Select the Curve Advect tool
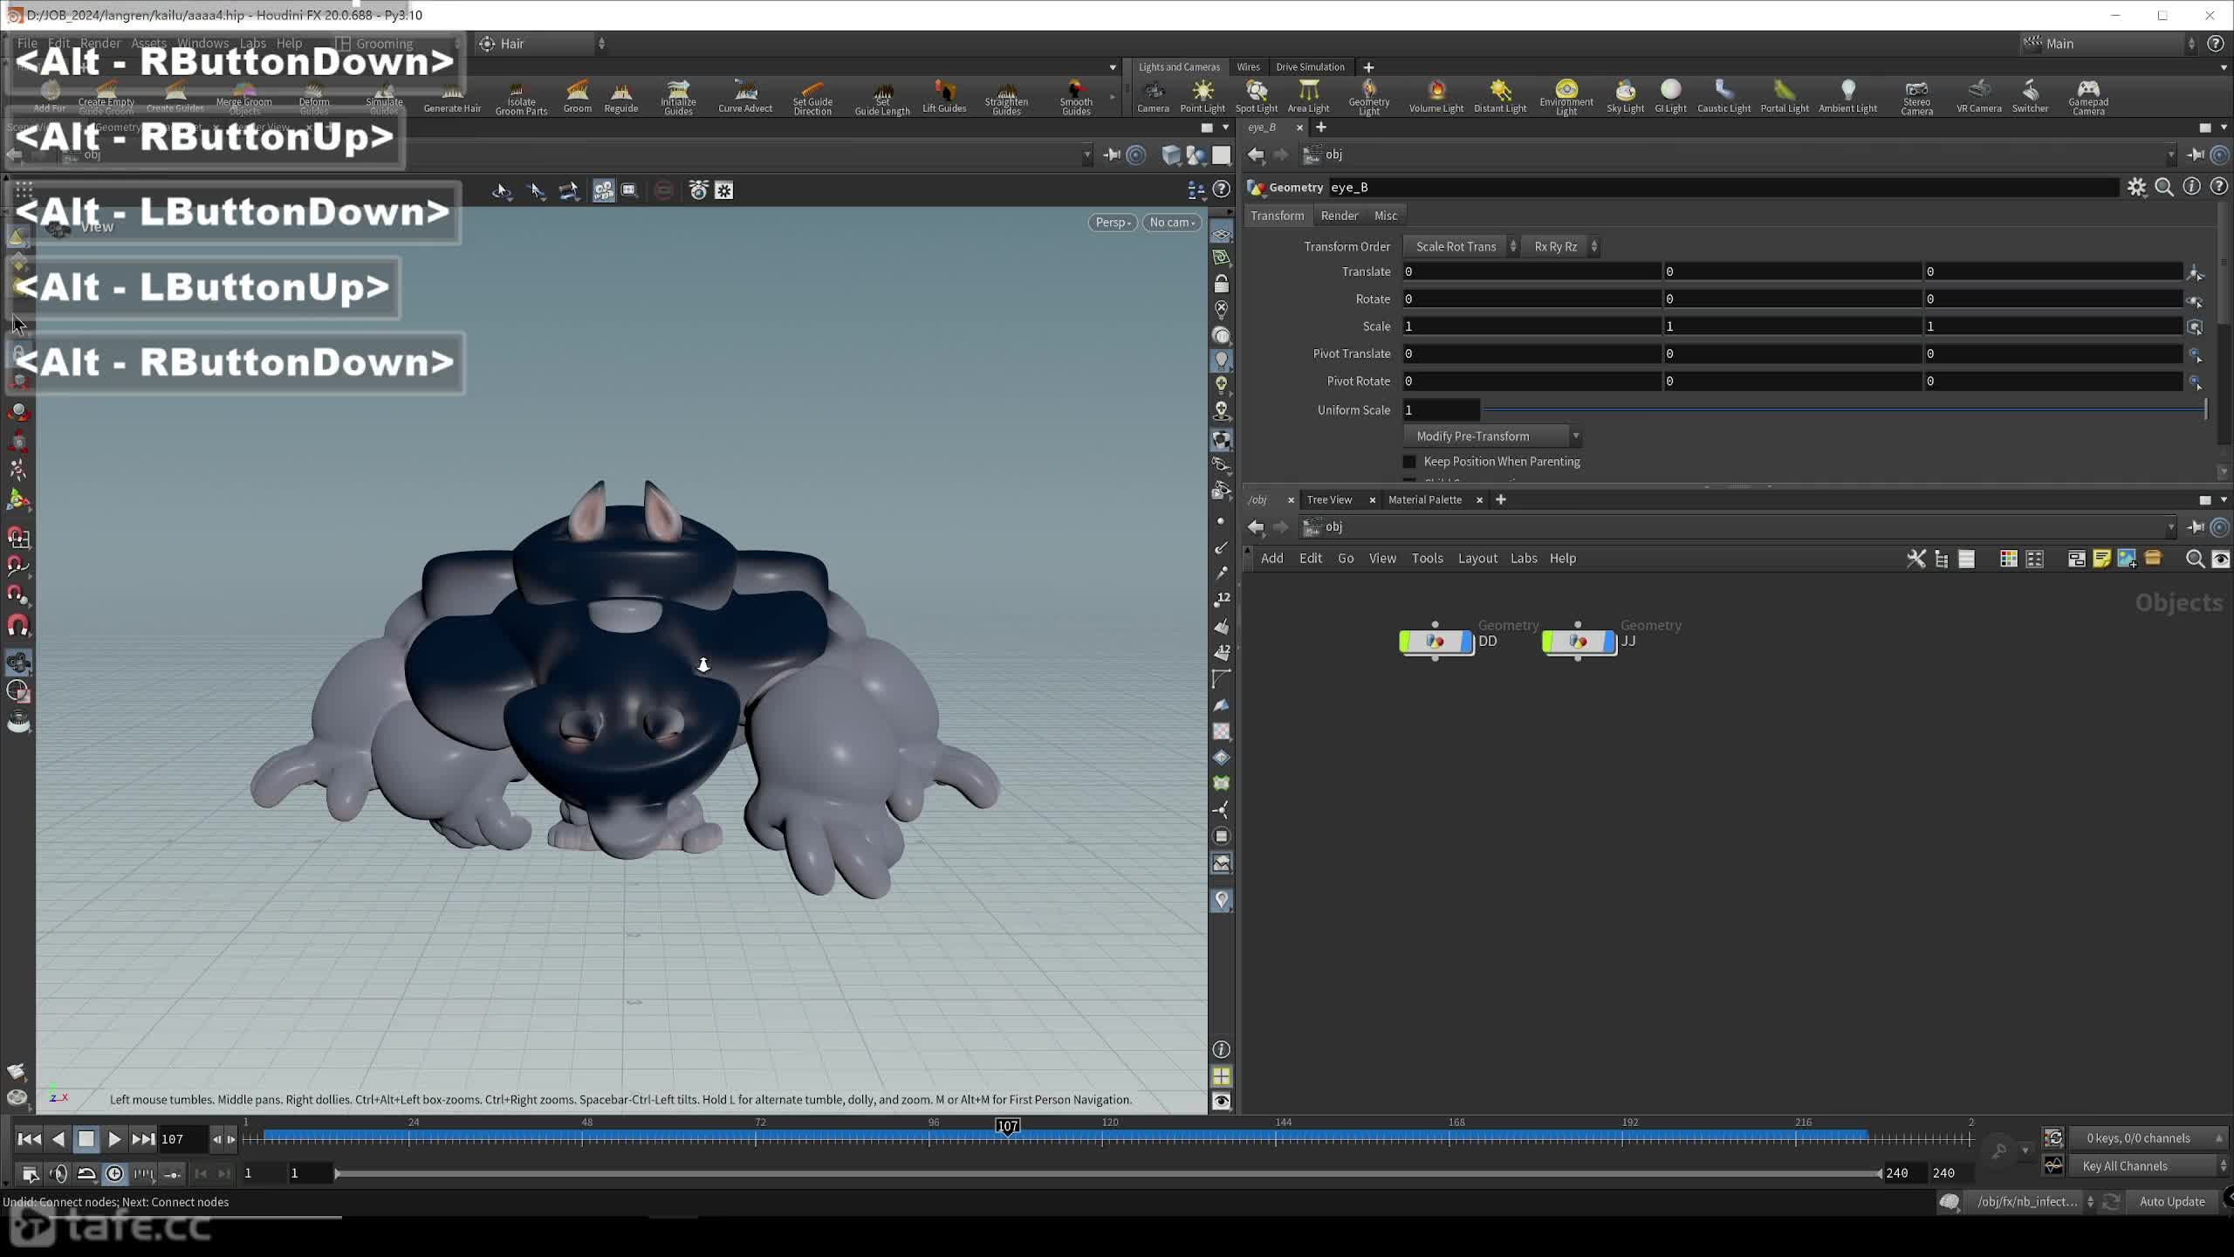The image size is (2234, 1257). pos(745,96)
